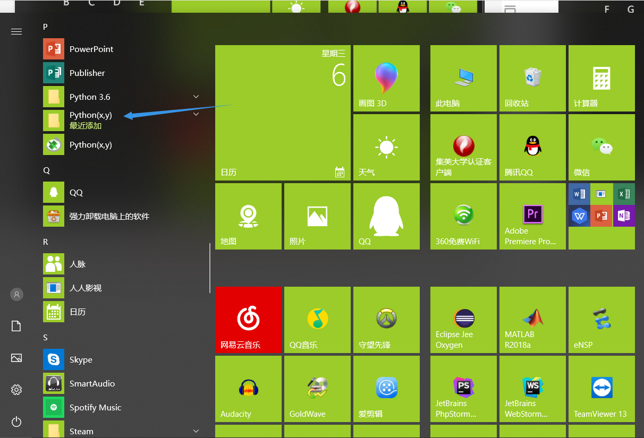Launch Publisher from the app list

(122, 73)
